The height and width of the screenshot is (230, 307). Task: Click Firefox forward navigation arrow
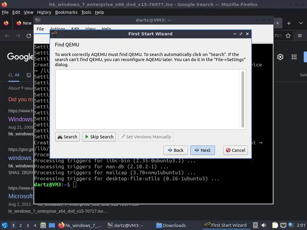coord(18,36)
